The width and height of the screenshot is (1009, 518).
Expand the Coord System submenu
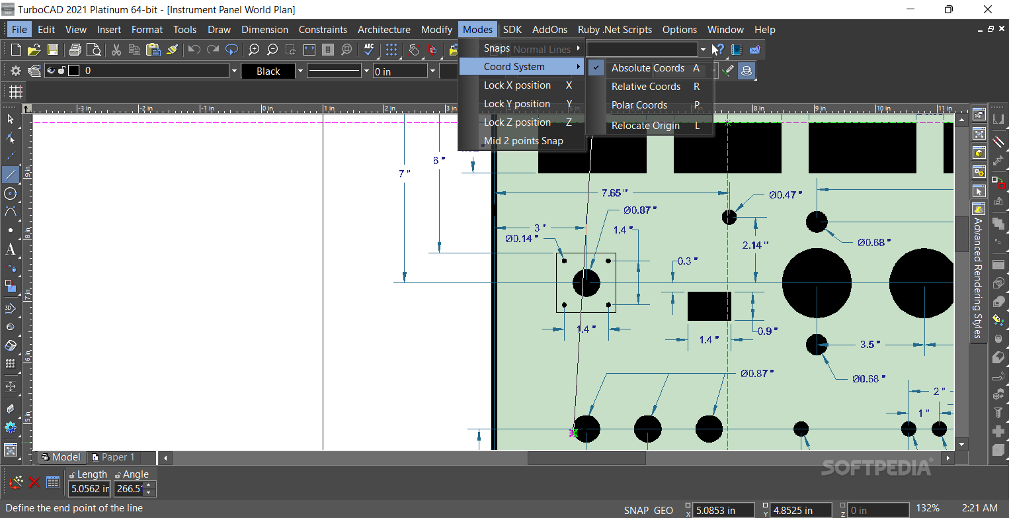pyautogui.click(x=522, y=67)
